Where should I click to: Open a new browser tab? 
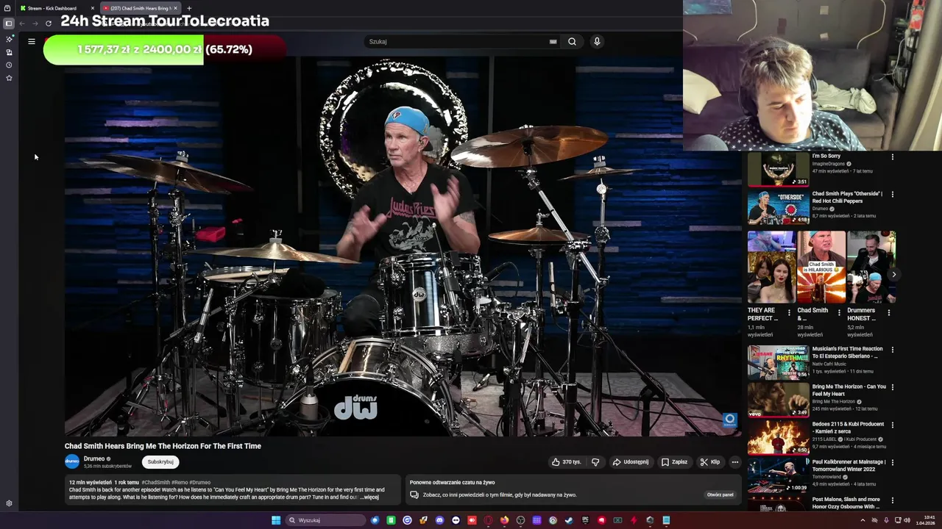click(189, 8)
